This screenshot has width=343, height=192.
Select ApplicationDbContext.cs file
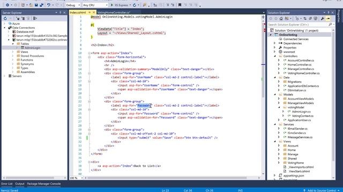(303, 86)
